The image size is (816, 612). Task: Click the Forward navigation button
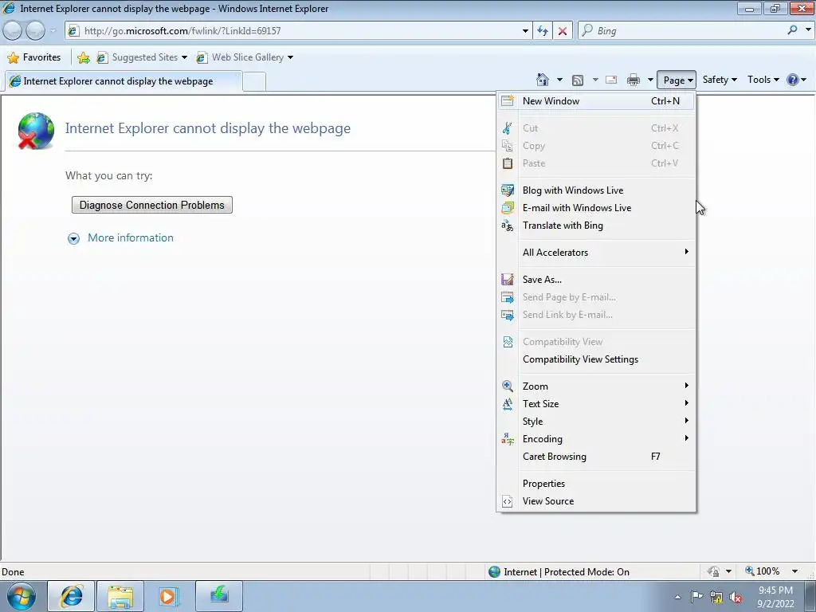35,31
